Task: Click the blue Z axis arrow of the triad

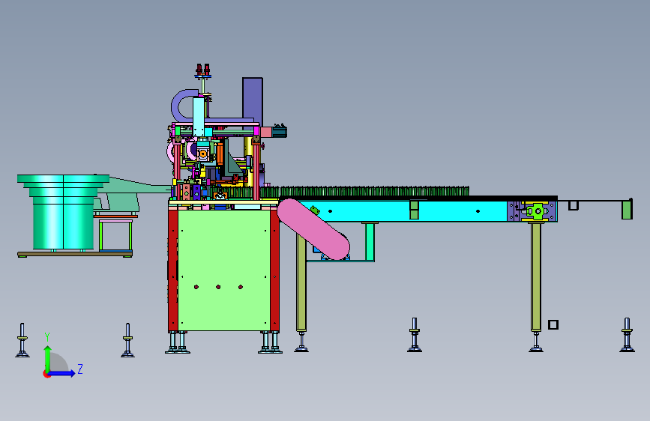Action: coord(62,373)
